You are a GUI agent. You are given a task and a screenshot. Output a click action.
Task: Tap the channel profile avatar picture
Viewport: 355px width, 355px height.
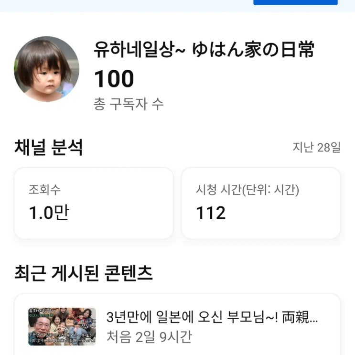tap(46, 69)
